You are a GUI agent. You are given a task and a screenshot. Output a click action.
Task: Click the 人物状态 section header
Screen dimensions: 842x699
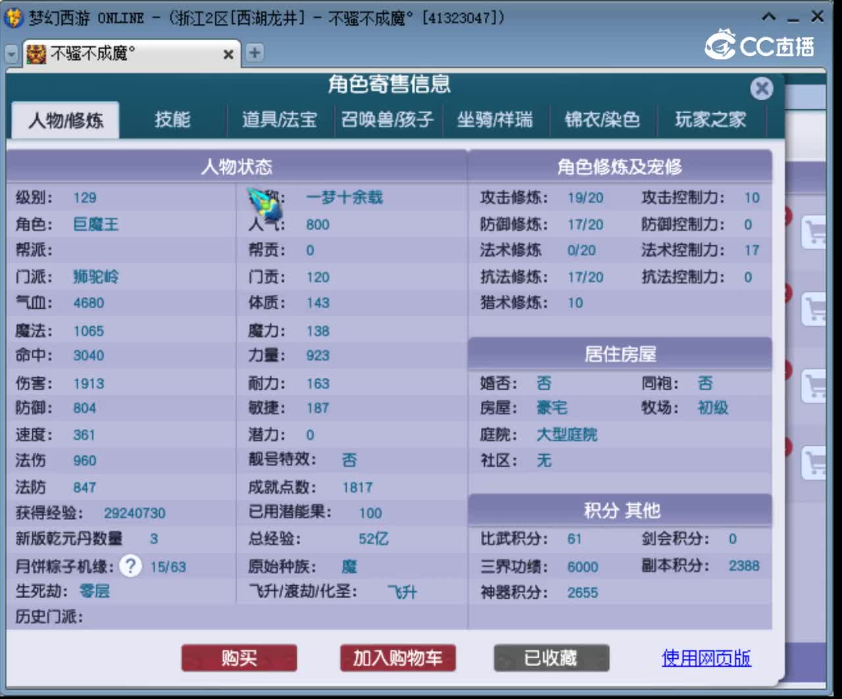[237, 167]
